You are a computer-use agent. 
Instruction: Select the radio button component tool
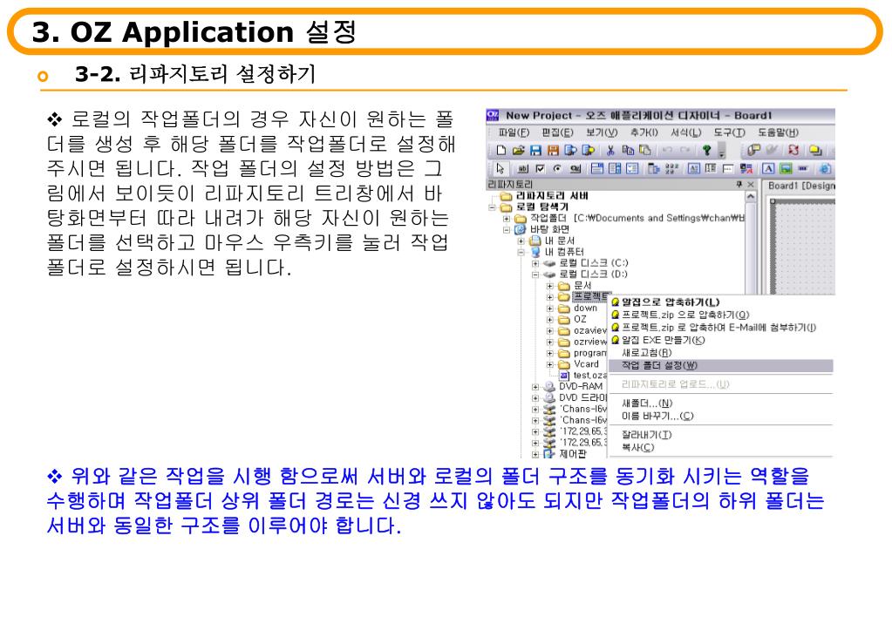(x=555, y=169)
